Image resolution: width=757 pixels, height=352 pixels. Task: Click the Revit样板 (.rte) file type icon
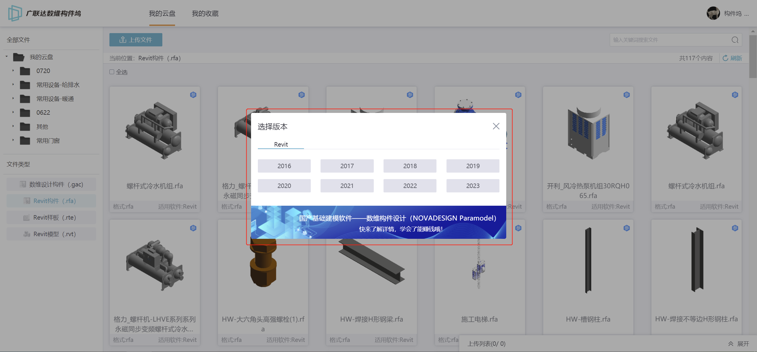pos(27,218)
